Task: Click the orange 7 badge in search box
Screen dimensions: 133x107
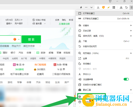Action: coord(15,39)
